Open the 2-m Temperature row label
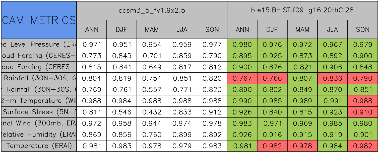The image size is (379, 153). (39, 101)
